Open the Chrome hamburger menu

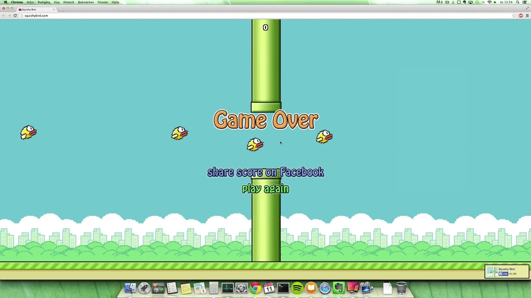pos(527,16)
